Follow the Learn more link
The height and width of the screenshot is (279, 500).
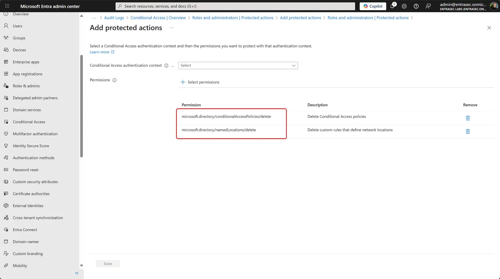[x=102, y=52]
